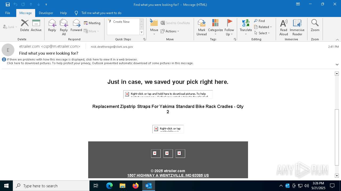Launch Microsoft Edge from taskbar
Viewport: 341px width, 191px height.
pos(109,186)
